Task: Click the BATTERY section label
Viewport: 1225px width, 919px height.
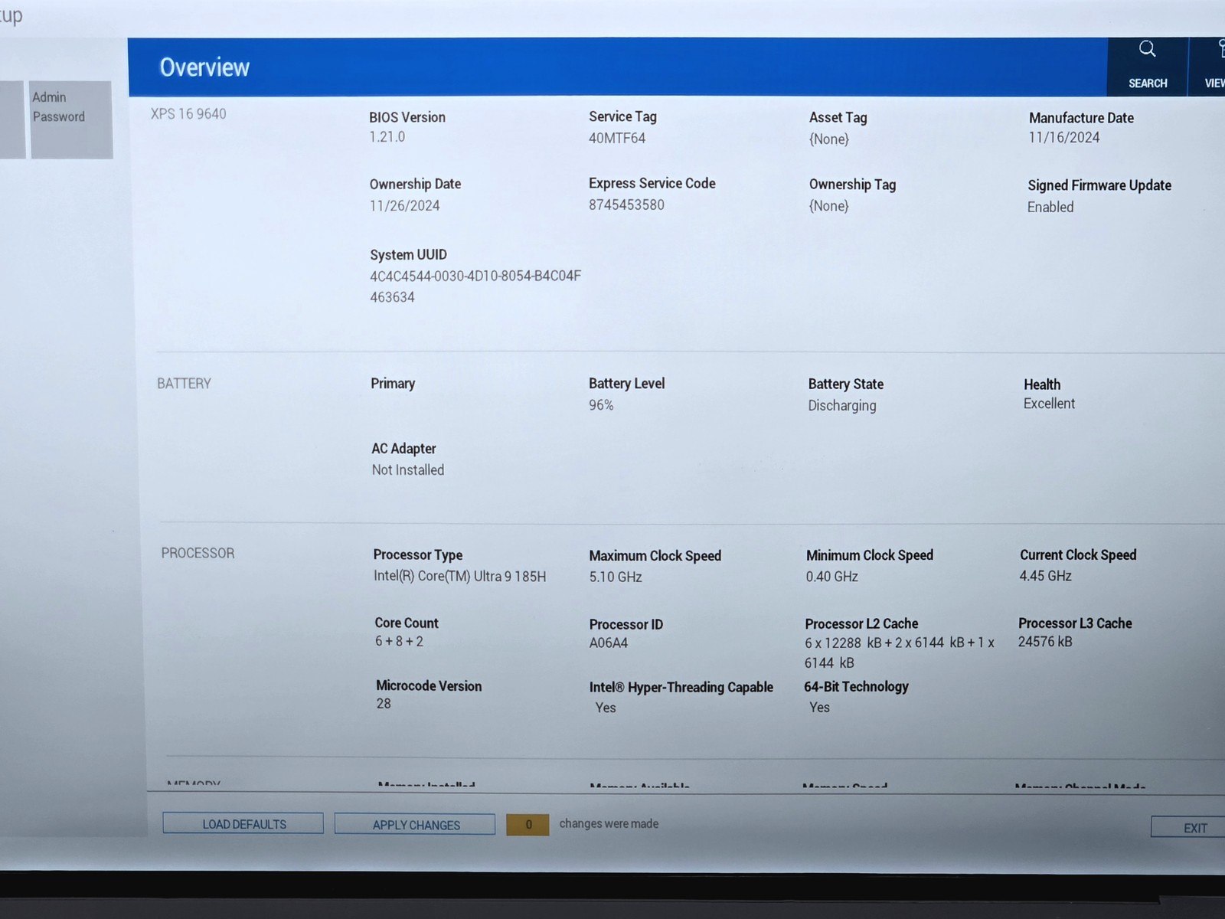Action: click(184, 384)
